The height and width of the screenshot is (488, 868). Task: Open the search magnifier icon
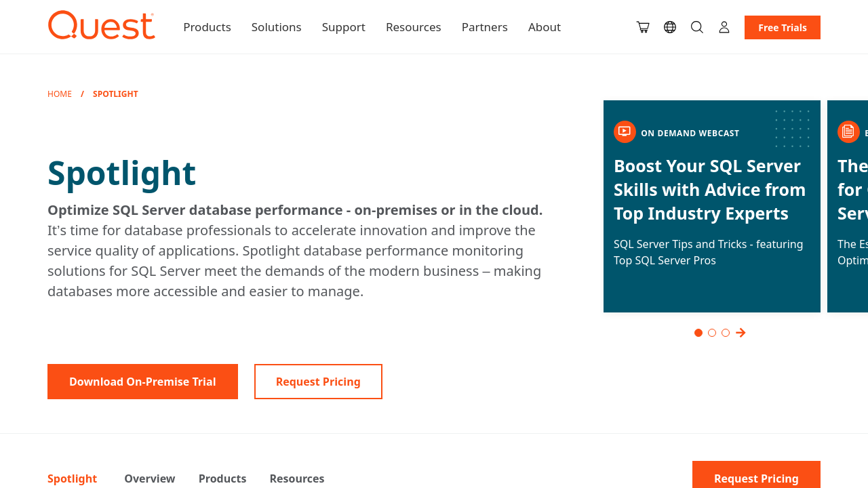click(x=697, y=27)
